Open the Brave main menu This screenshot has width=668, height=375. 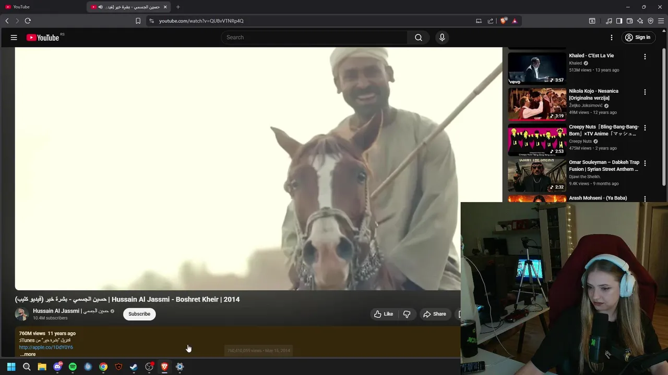tap(661, 21)
